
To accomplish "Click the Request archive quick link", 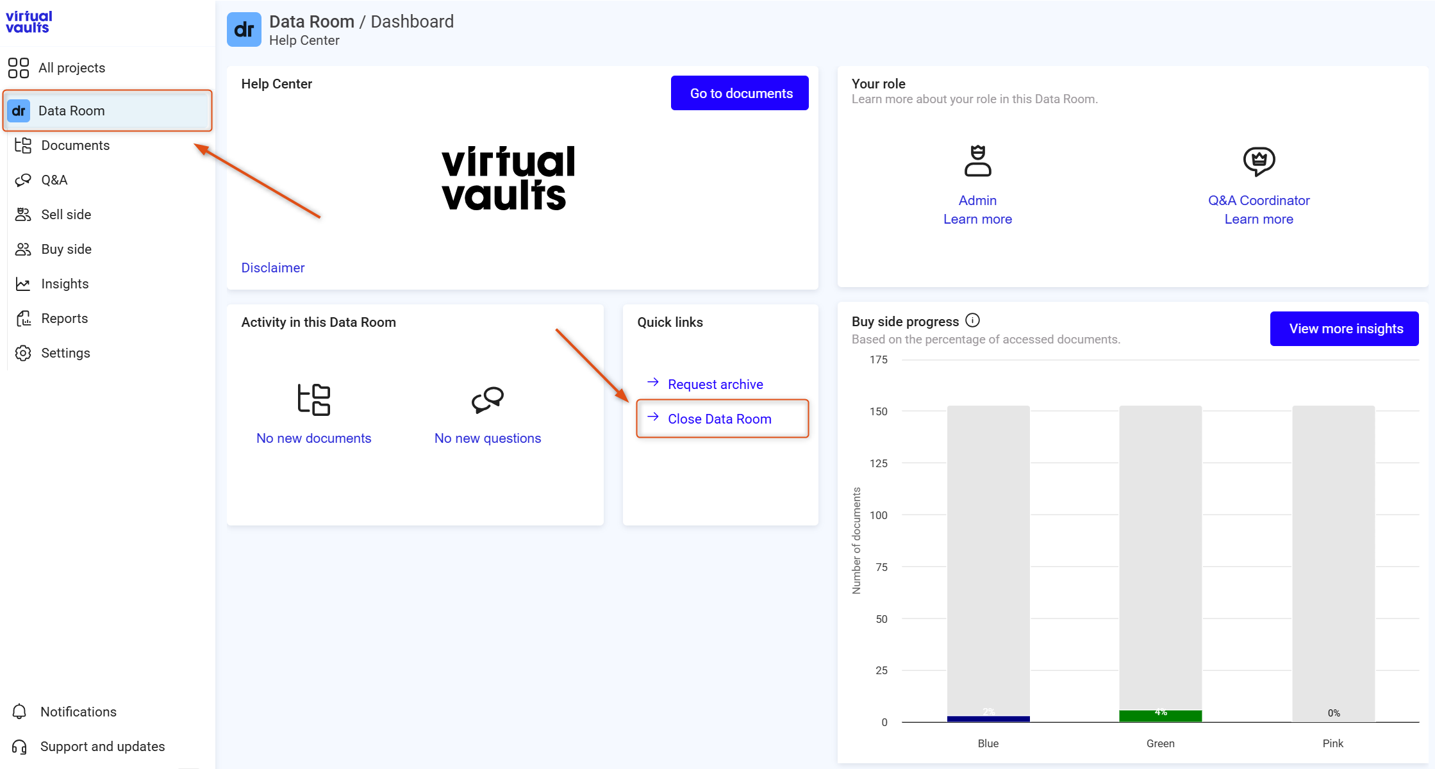I will click(715, 384).
